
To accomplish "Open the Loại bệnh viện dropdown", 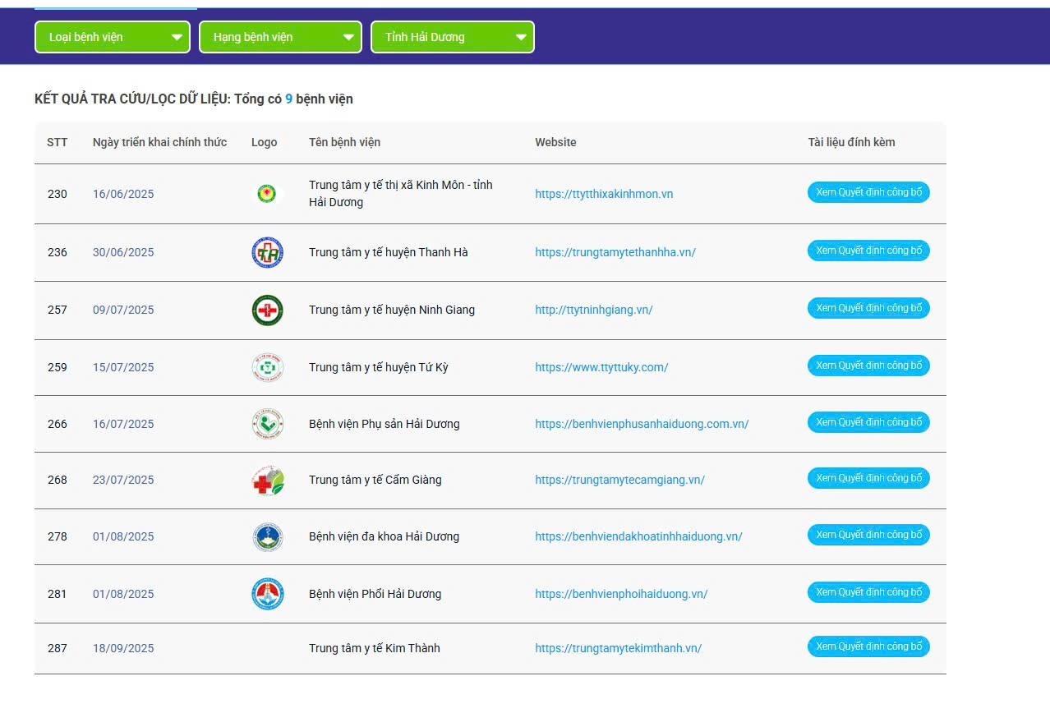I will pyautogui.click(x=113, y=37).
